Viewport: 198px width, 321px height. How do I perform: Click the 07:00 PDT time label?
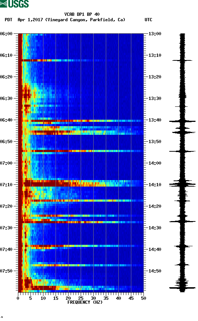[6, 163]
